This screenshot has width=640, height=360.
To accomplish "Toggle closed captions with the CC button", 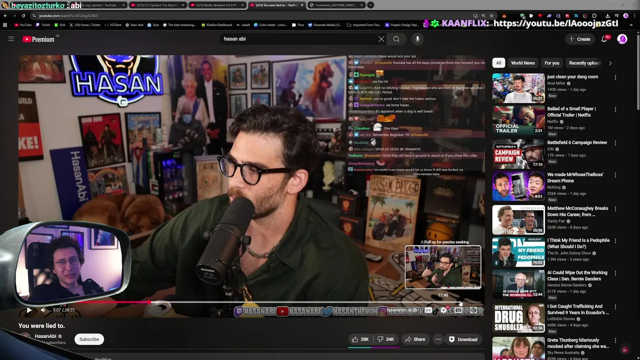I will pyautogui.click(x=428, y=310).
